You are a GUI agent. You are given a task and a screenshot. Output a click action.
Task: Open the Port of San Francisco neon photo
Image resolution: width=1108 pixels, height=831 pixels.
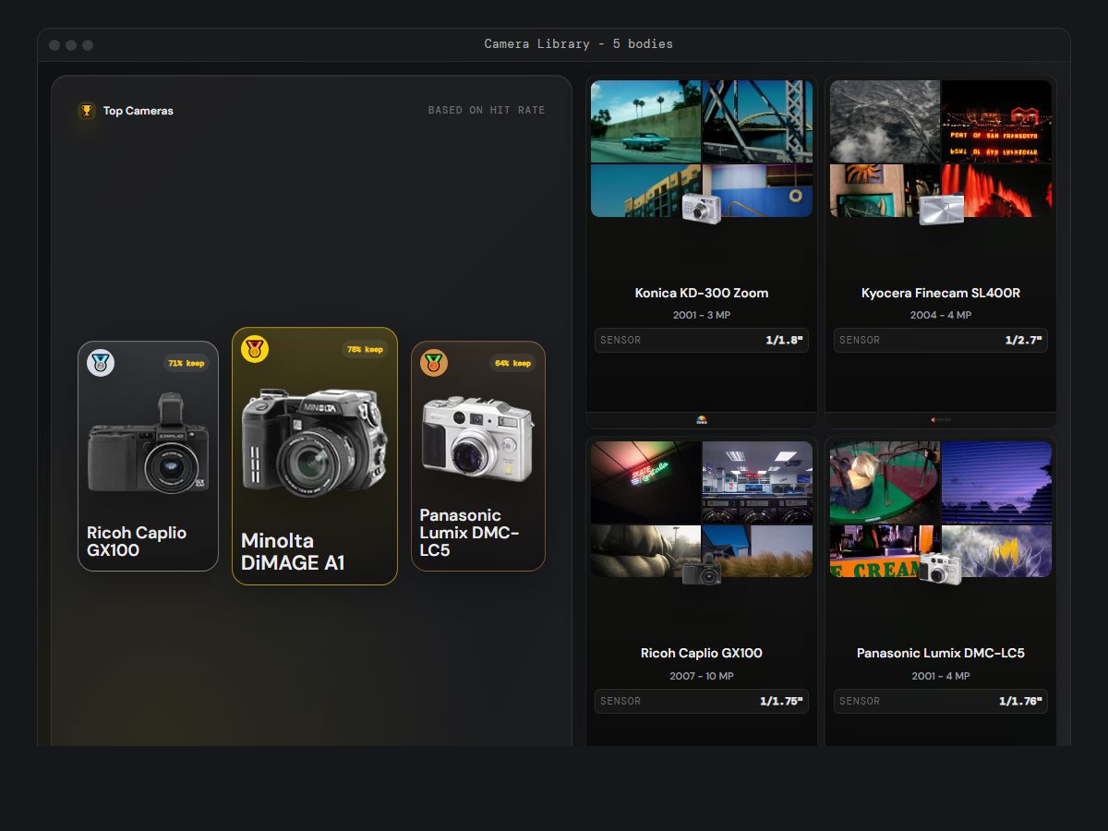click(996, 121)
